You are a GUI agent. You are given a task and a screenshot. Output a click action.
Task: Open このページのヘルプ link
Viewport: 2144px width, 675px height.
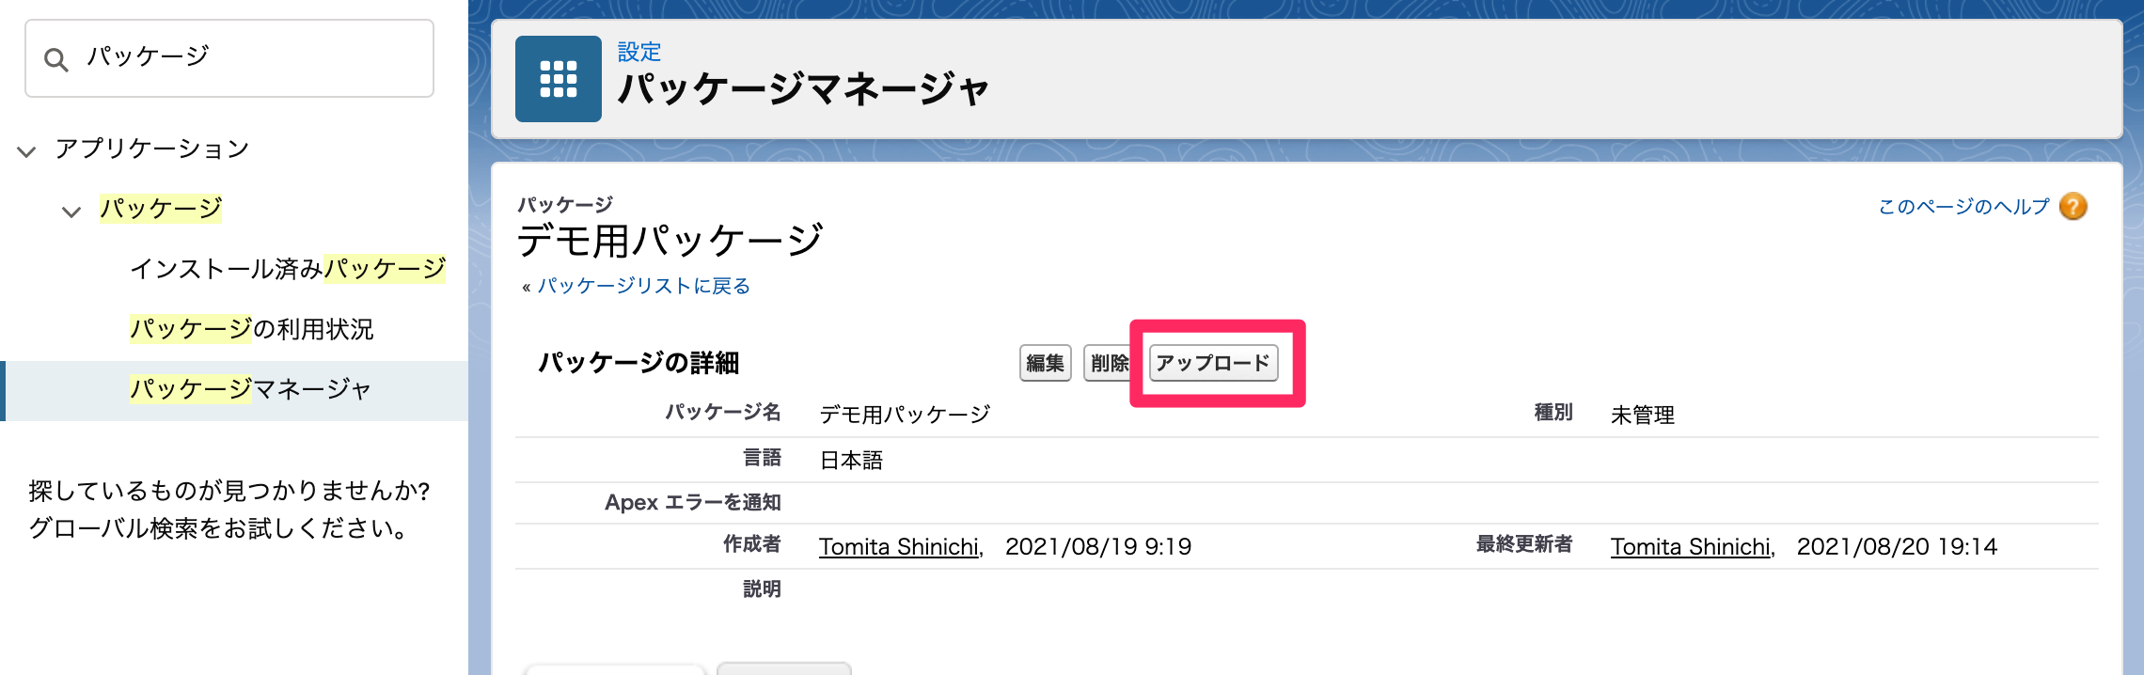1963,207
